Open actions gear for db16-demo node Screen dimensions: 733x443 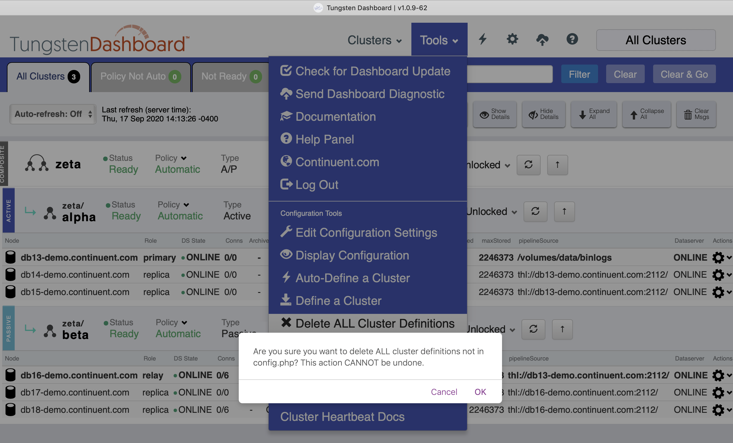(721, 375)
